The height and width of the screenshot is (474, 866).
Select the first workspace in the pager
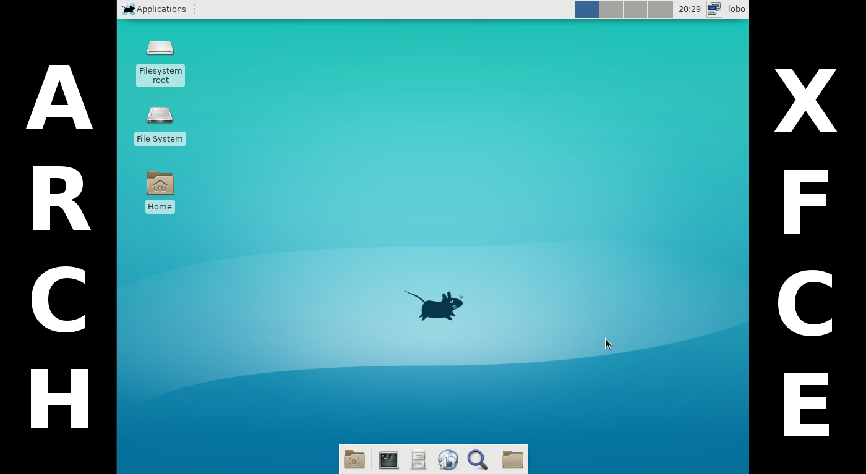pos(586,9)
